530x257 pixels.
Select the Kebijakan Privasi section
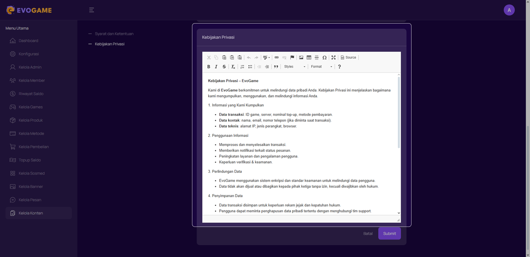click(110, 44)
